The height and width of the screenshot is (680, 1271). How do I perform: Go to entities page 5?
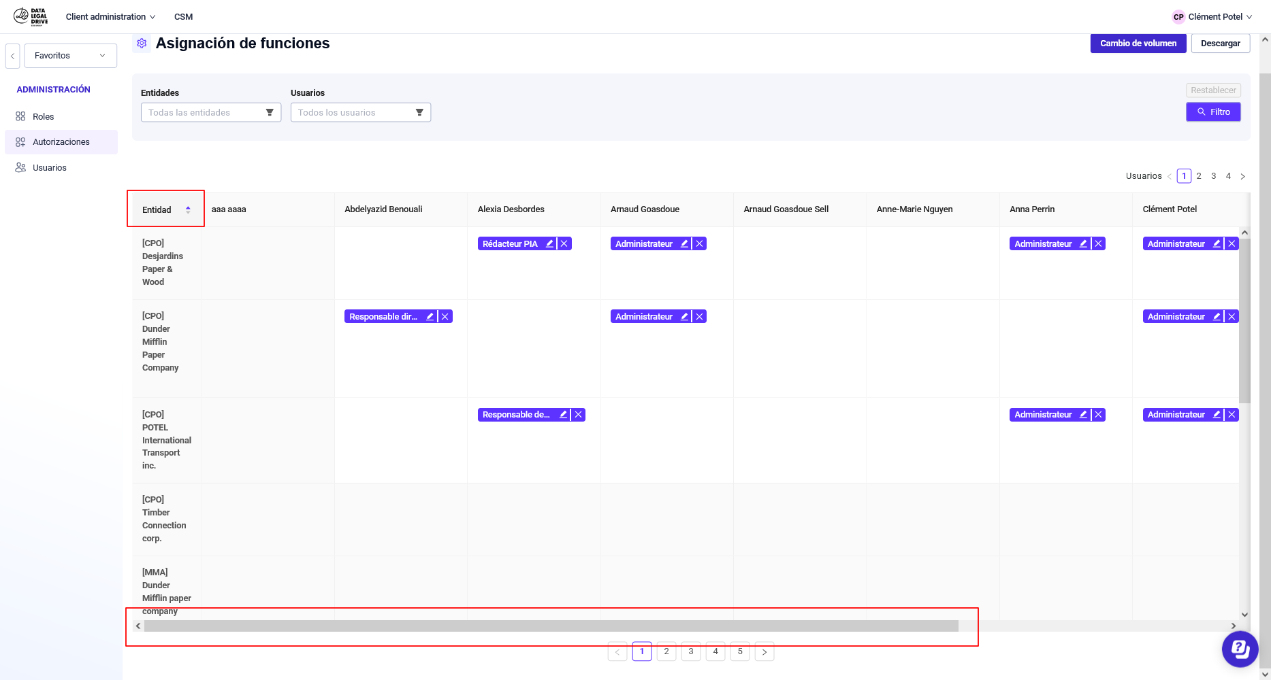[740, 651]
